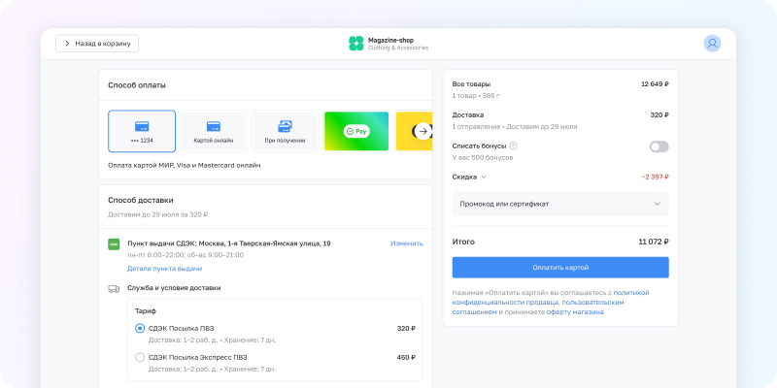Toggle the Списать бонусы switch
Viewport: 777px width, 388px height.
click(659, 146)
